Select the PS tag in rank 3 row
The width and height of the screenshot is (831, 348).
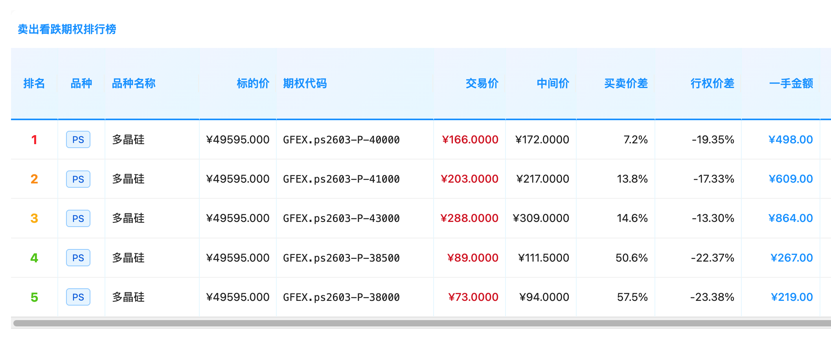(78, 218)
